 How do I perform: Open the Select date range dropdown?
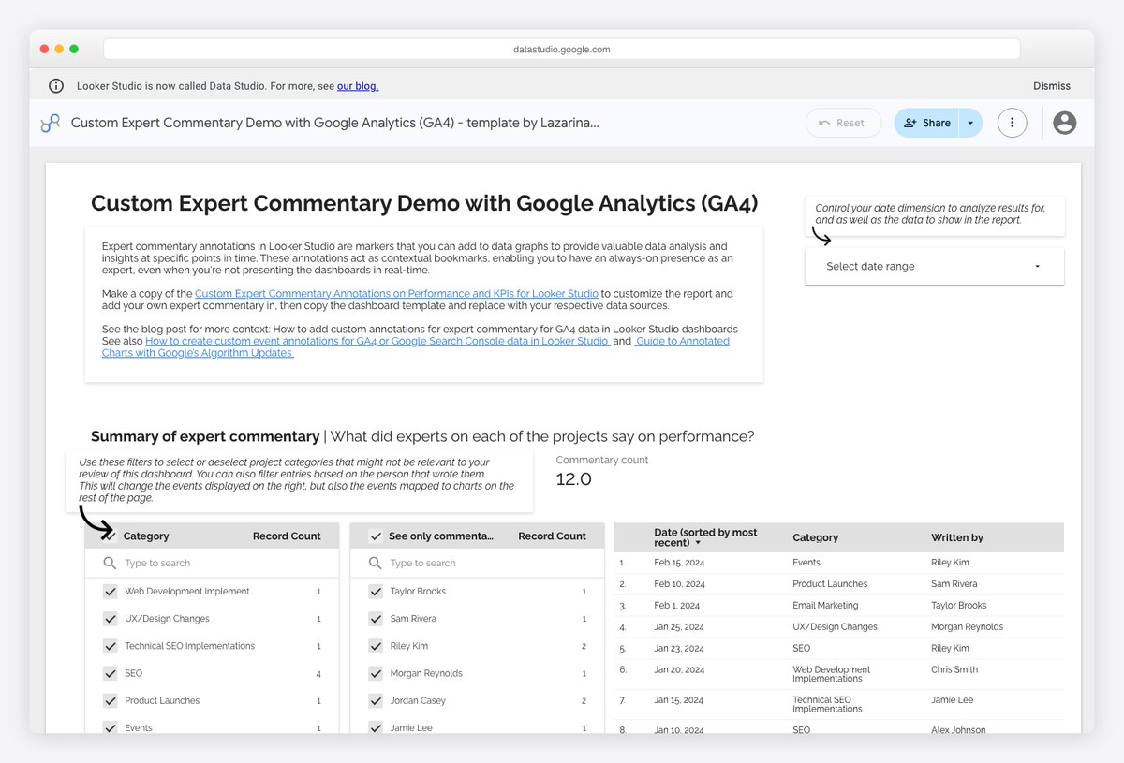935,266
